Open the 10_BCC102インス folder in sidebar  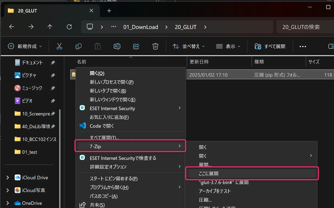(x=39, y=139)
